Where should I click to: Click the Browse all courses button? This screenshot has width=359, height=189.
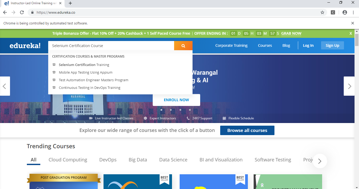247,130
